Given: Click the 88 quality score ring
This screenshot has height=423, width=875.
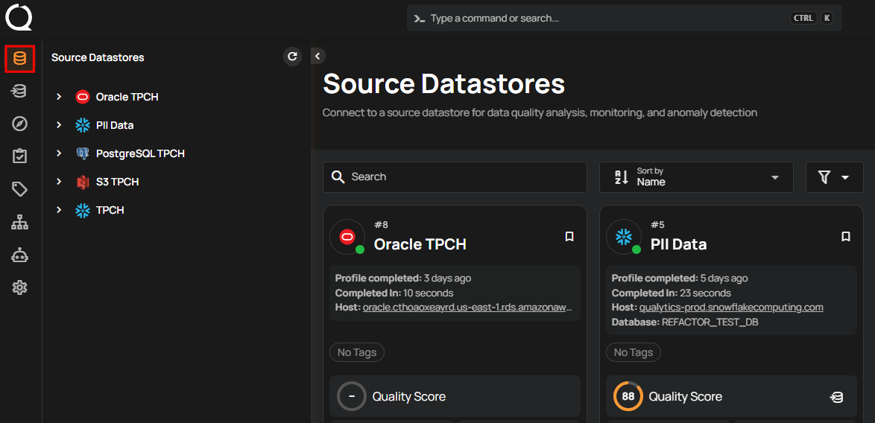Looking at the screenshot, I should click(x=628, y=397).
